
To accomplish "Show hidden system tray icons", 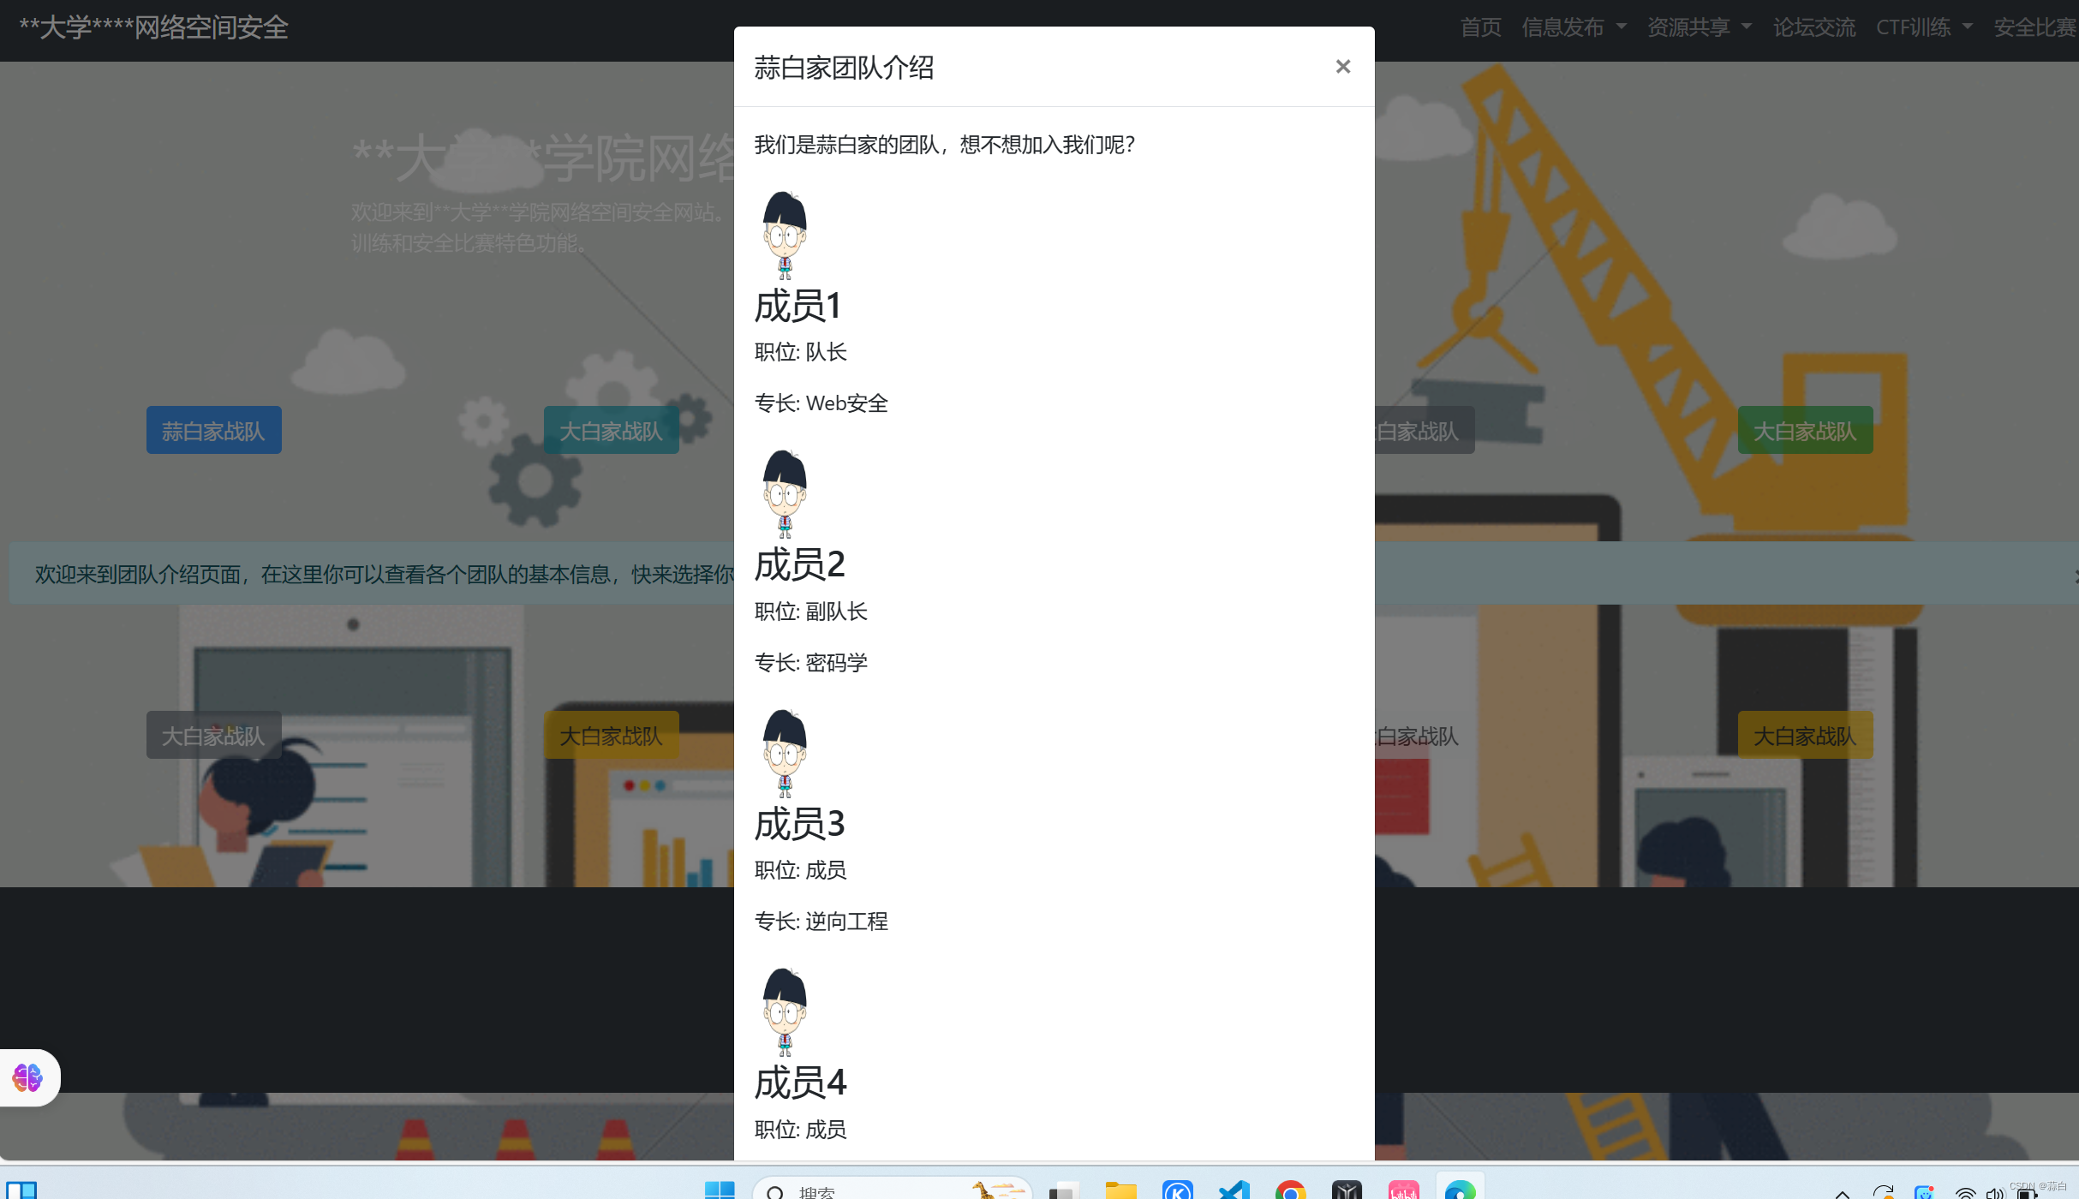I will click(1843, 1193).
